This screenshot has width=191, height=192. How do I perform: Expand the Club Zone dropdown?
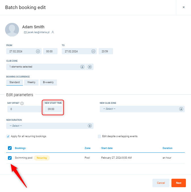[82, 67]
